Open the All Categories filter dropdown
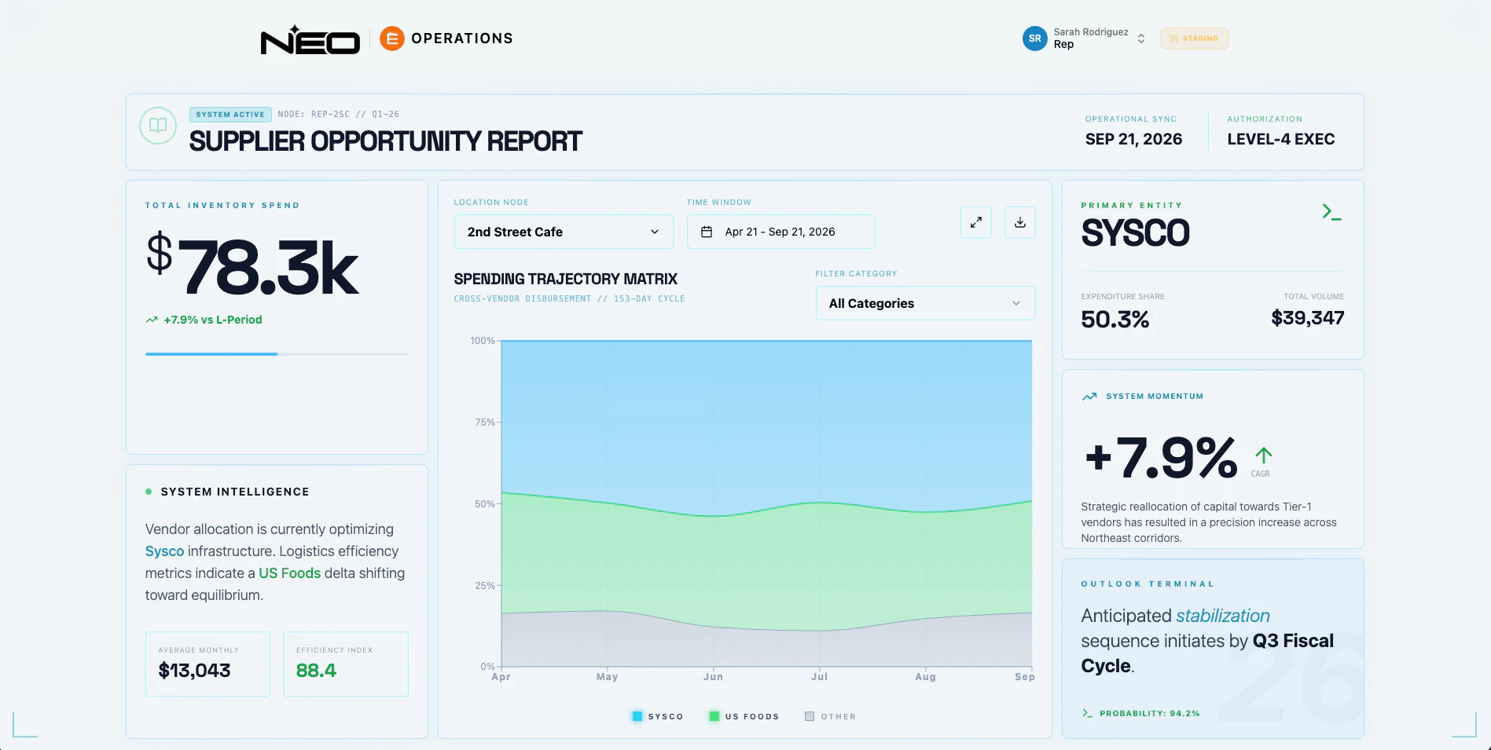Viewport: 1491px width, 750px height. click(925, 303)
